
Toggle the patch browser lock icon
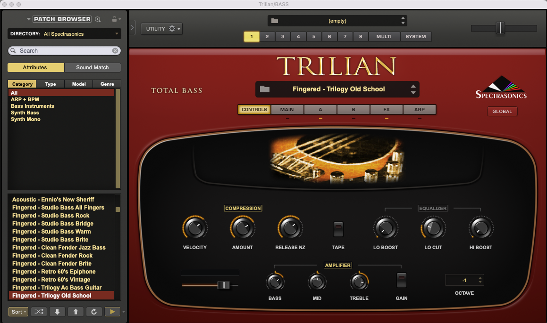pos(114,19)
